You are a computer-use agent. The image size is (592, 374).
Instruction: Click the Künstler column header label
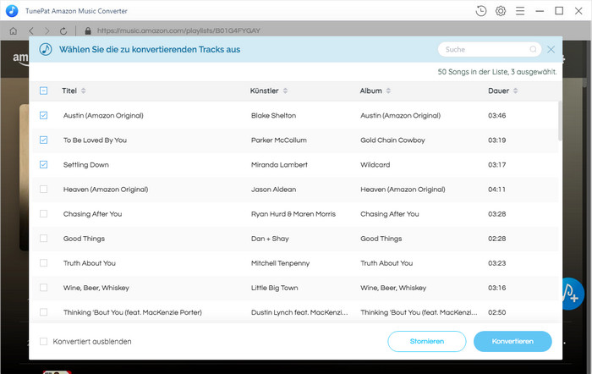coord(264,91)
